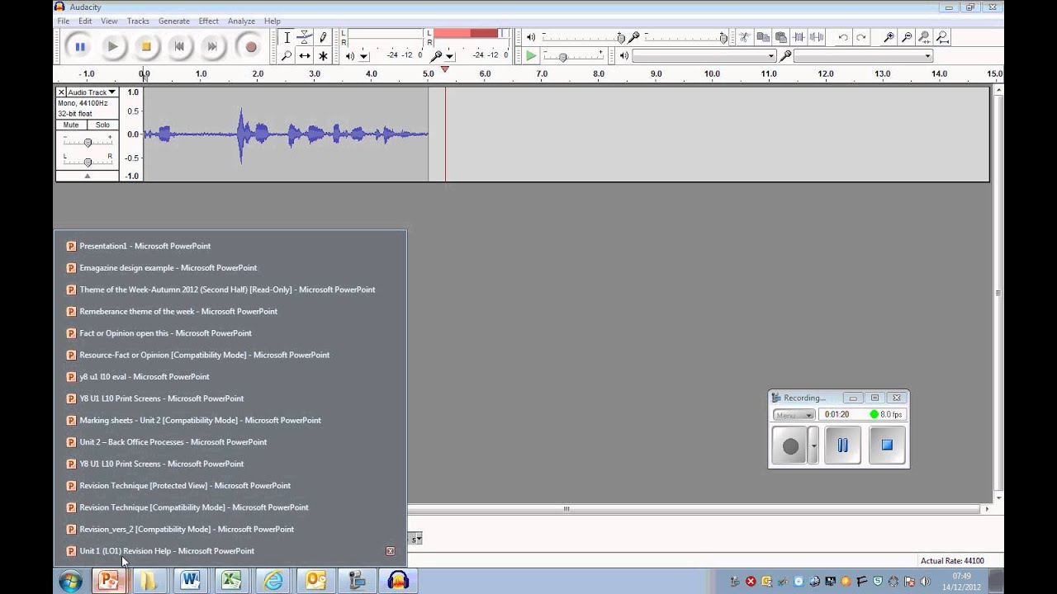Select the Zoom magnifier tool
1057x594 pixels.
pos(287,56)
